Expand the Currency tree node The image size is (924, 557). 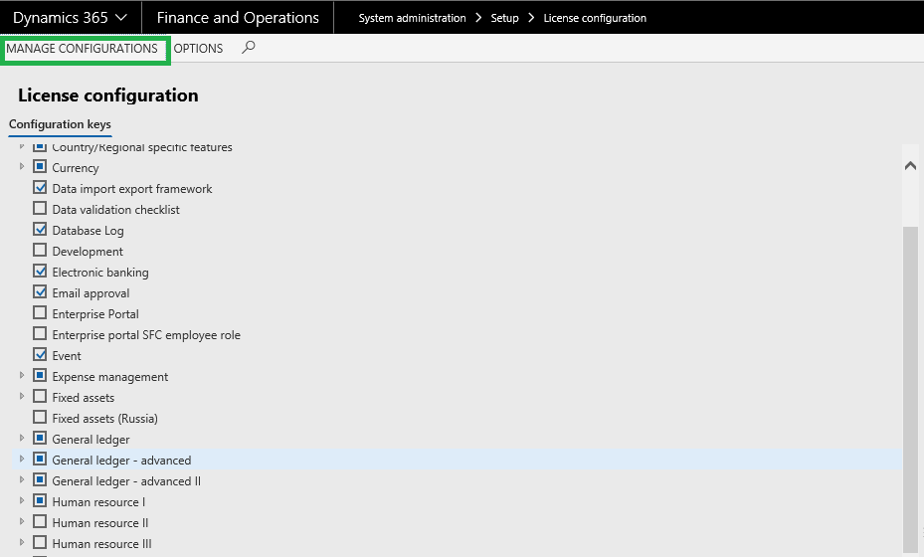[22, 167]
